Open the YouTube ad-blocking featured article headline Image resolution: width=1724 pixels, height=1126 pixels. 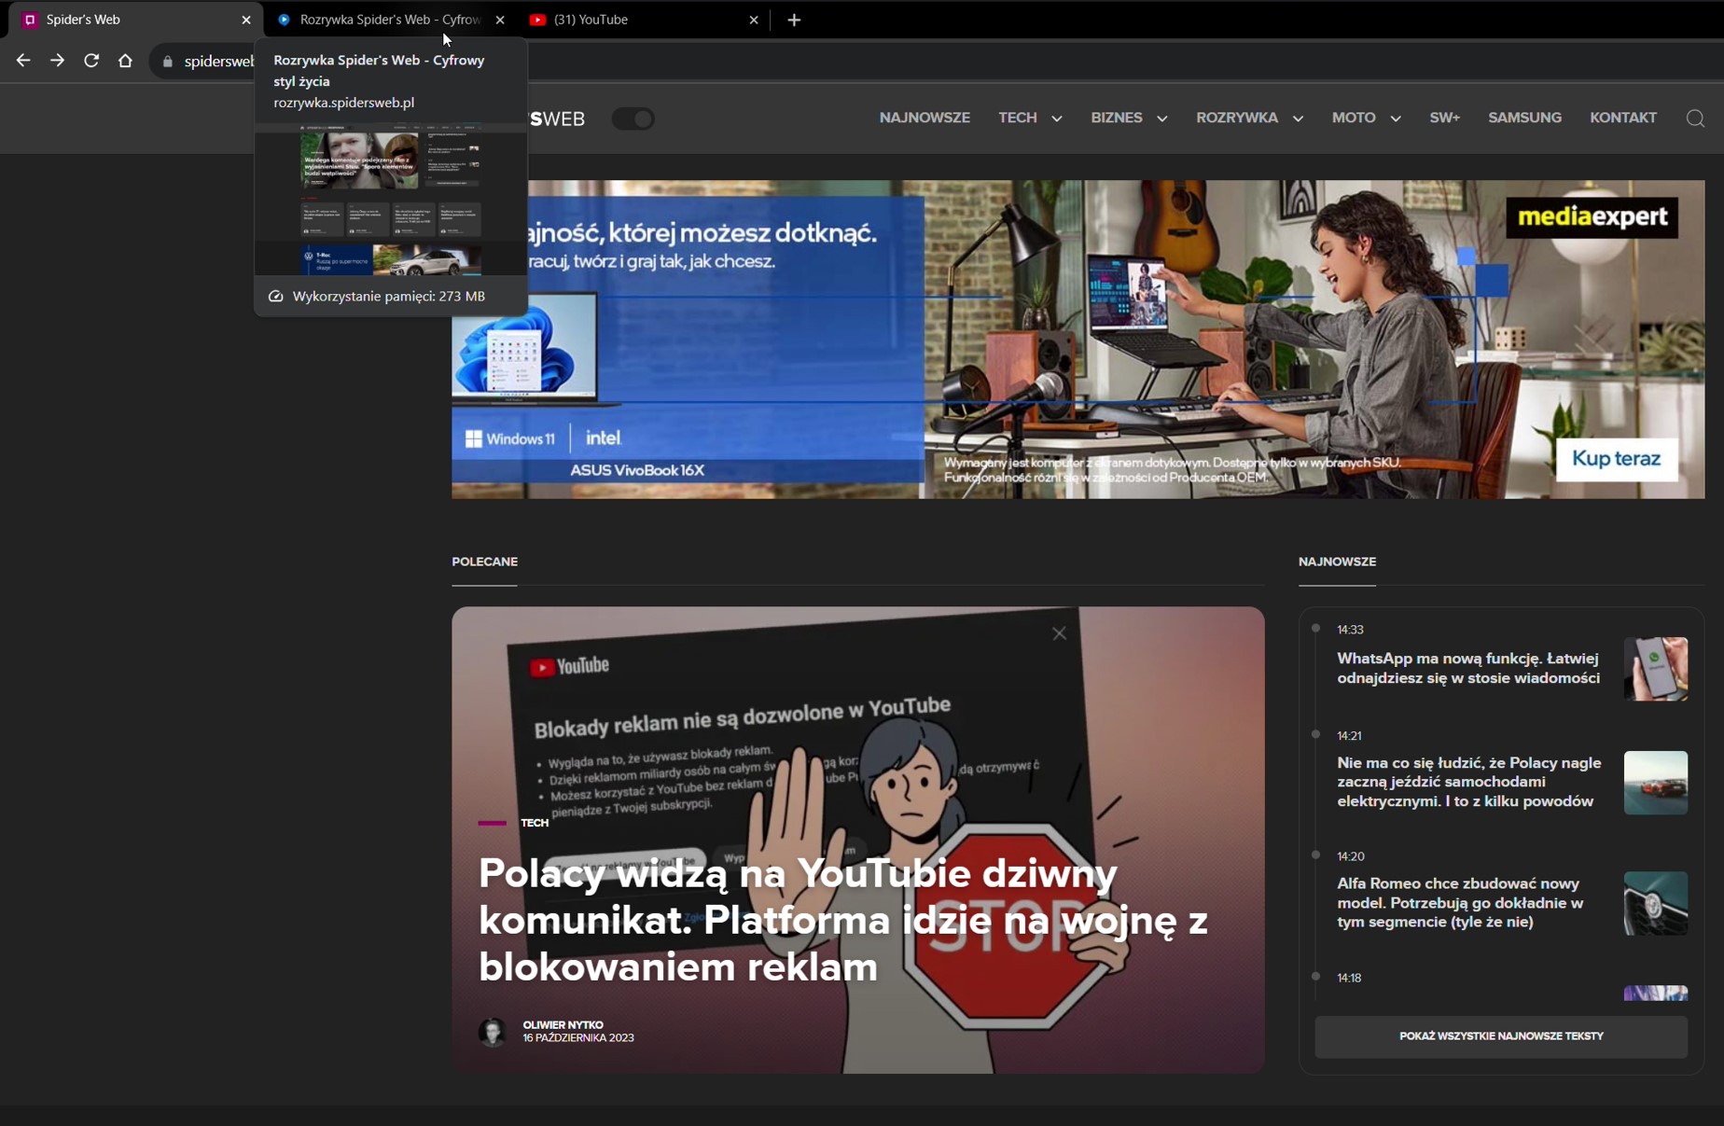[x=842, y=920]
